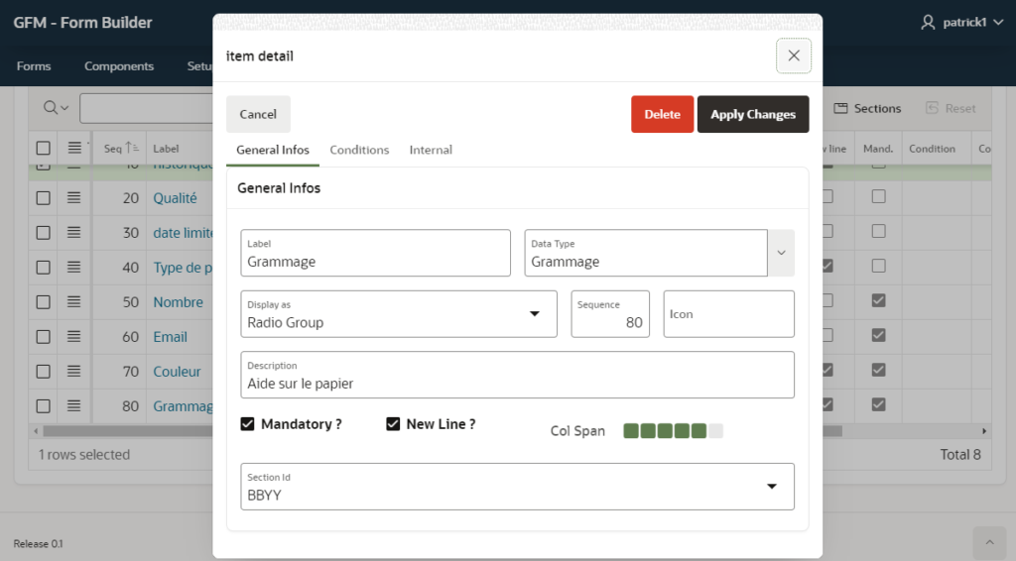
Task: Set Col Span to the sixth grey block
Action: 715,431
